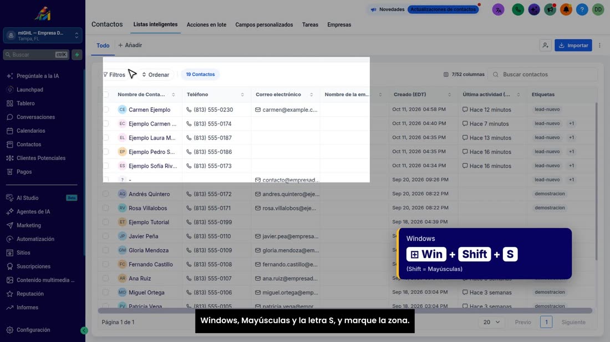The height and width of the screenshot is (342, 610).
Task: Switch to Acciones en lote tab
Action: click(x=206, y=24)
